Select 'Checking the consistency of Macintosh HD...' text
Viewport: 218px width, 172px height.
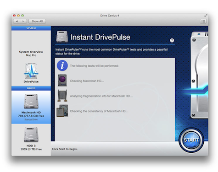tap(99, 111)
